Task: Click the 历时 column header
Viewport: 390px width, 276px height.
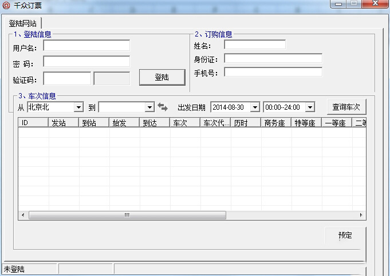Action: [x=246, y=123]
